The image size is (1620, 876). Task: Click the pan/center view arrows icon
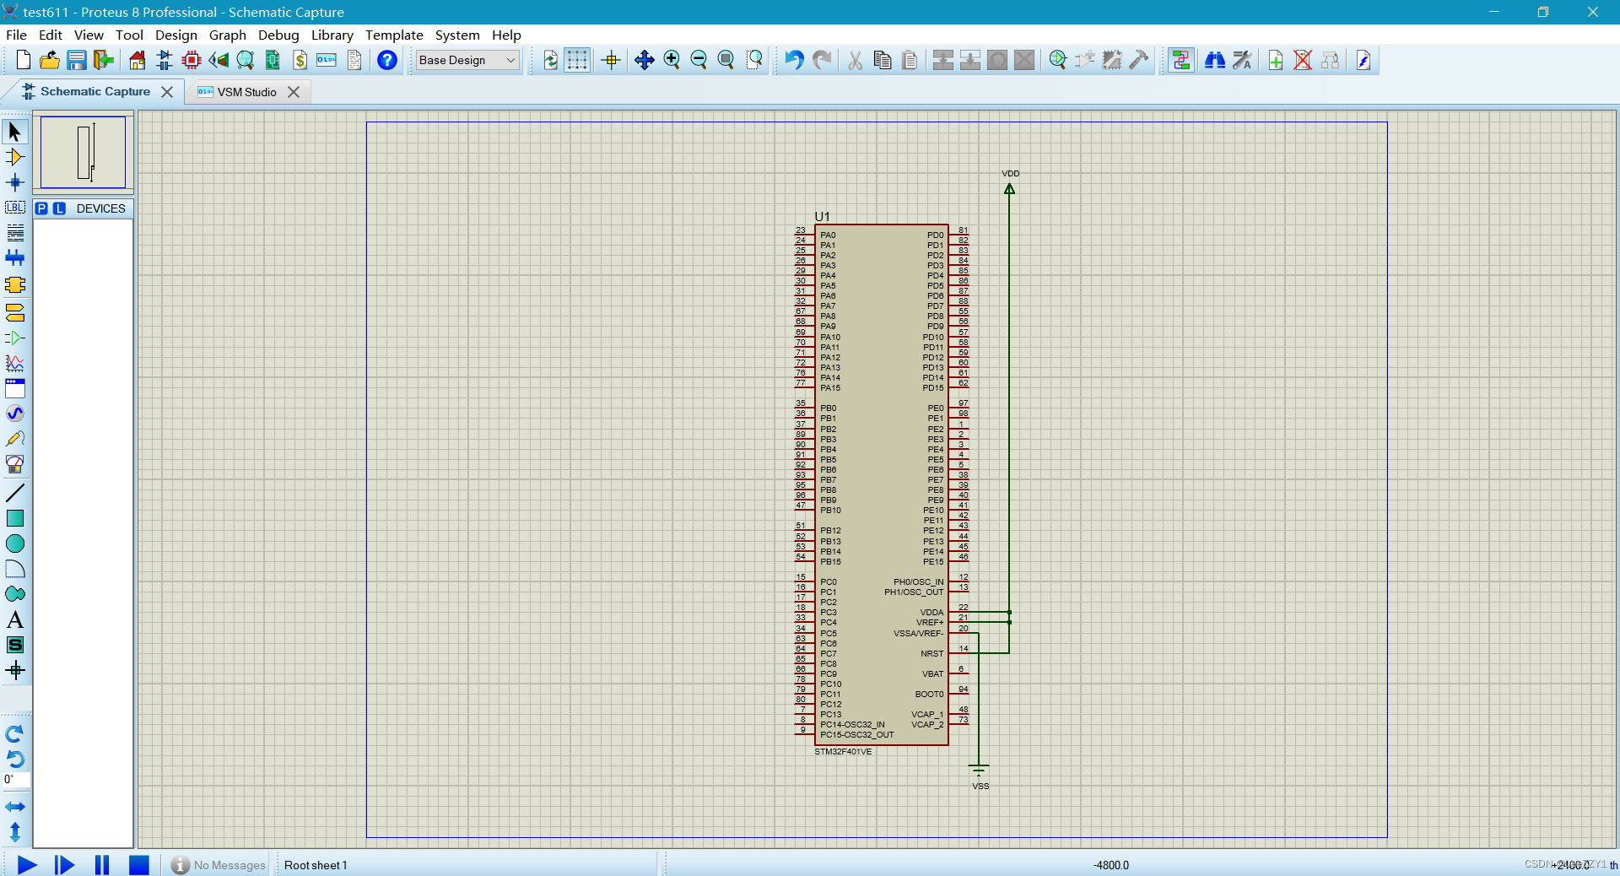coord(645,60)
